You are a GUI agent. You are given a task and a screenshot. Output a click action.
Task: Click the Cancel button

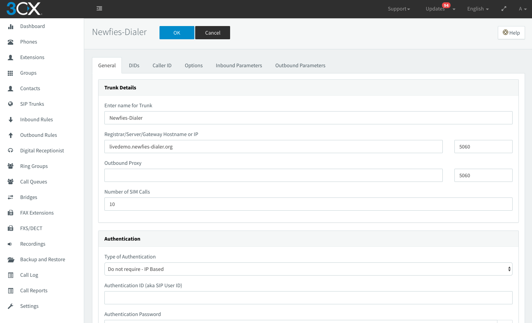point(213,33)
